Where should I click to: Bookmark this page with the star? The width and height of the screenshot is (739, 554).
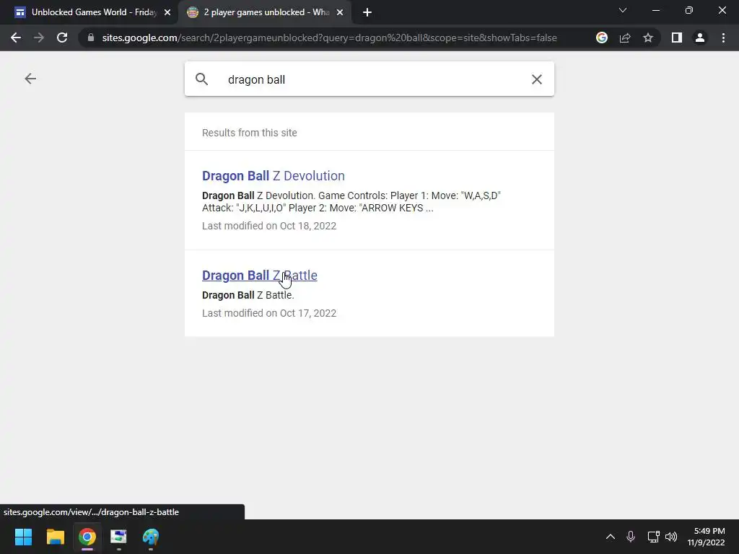[x=648, y=38]
